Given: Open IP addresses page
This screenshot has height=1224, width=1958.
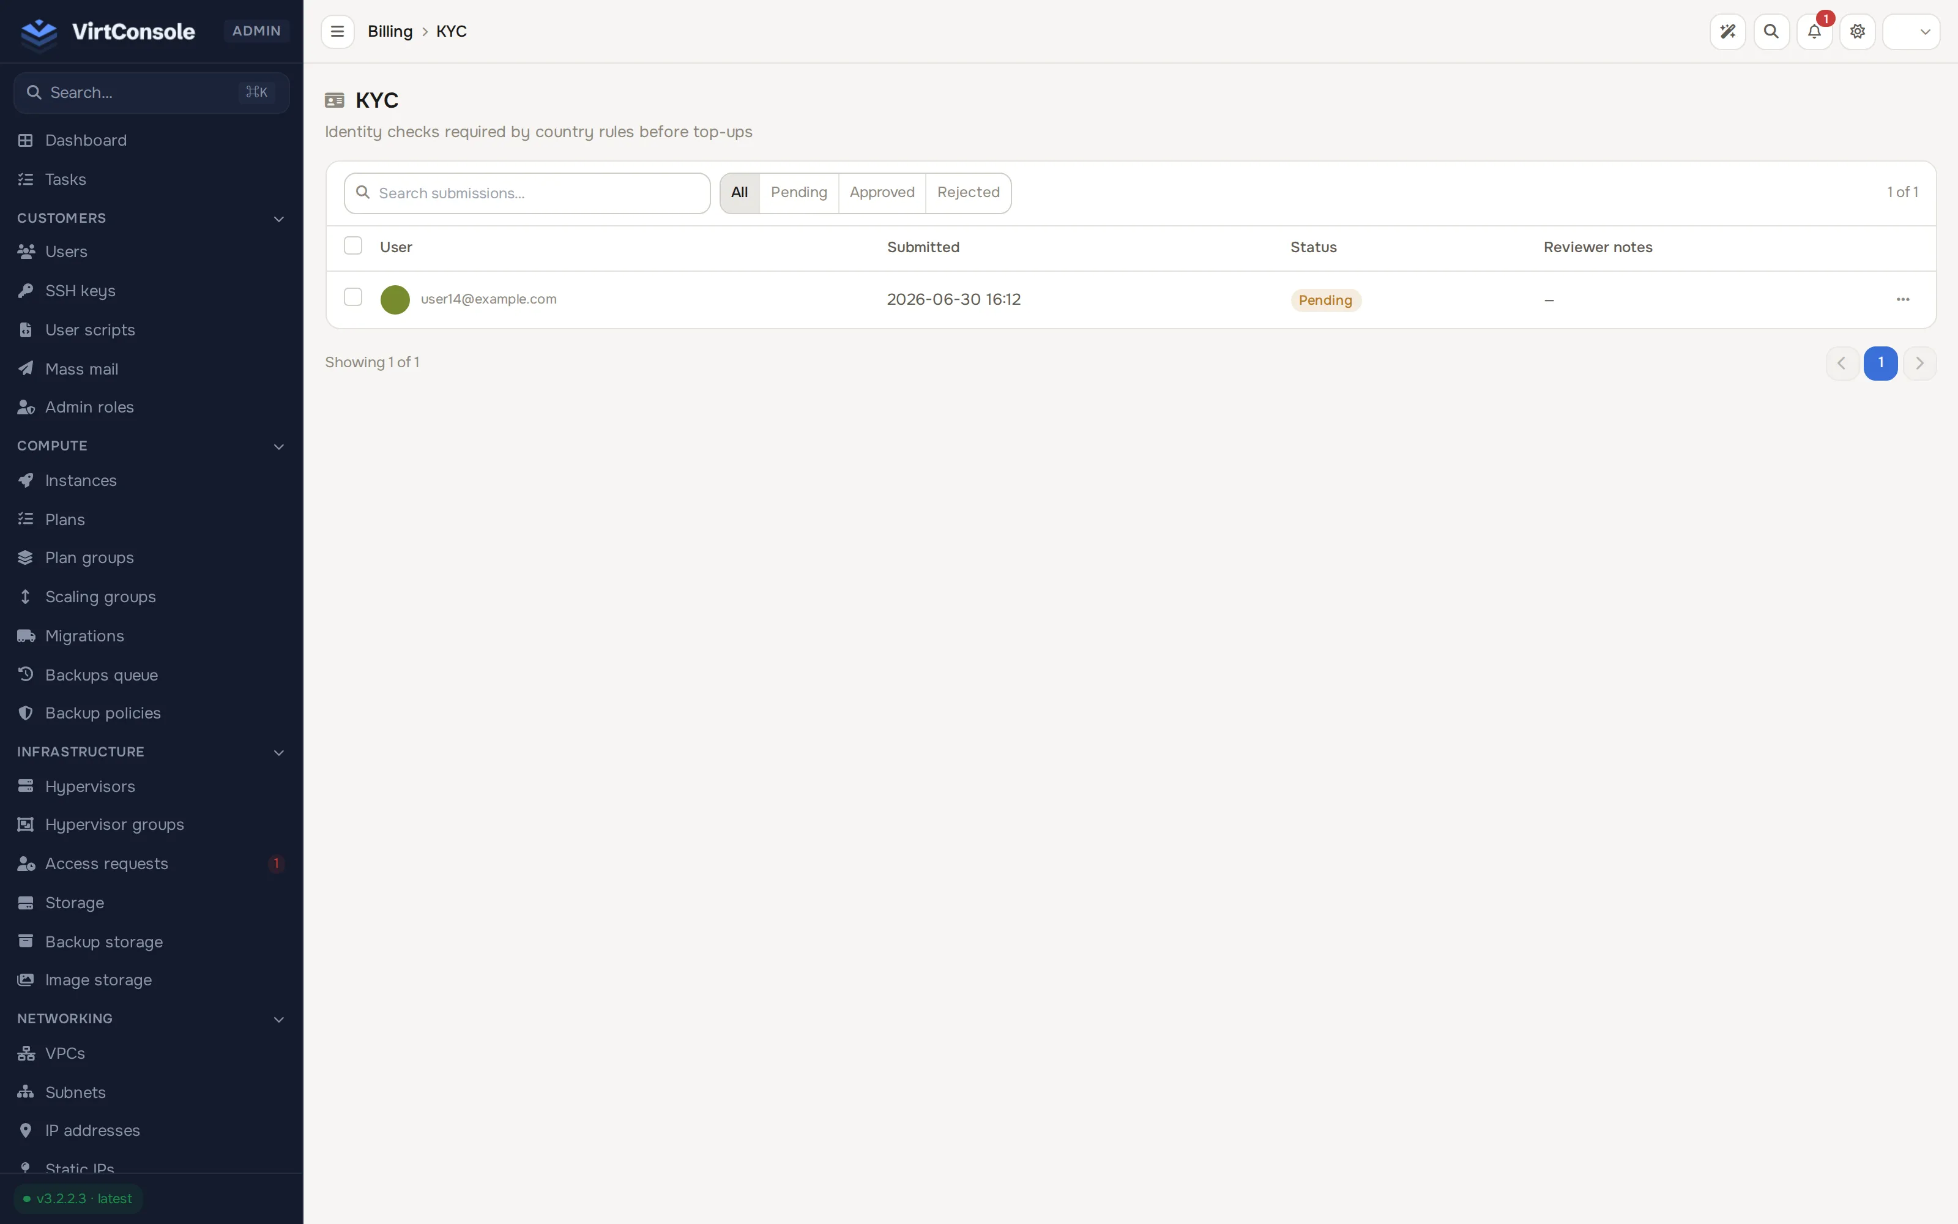Looking at the screenshot, I should [151, 1131].
